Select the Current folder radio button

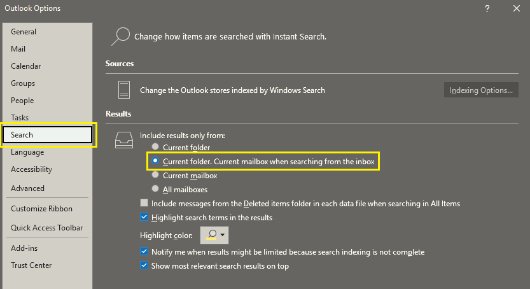coord(155,146)
